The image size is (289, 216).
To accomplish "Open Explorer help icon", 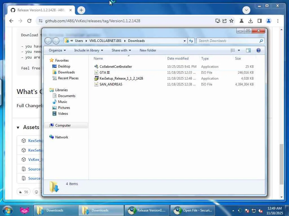I will click(259, 50).
